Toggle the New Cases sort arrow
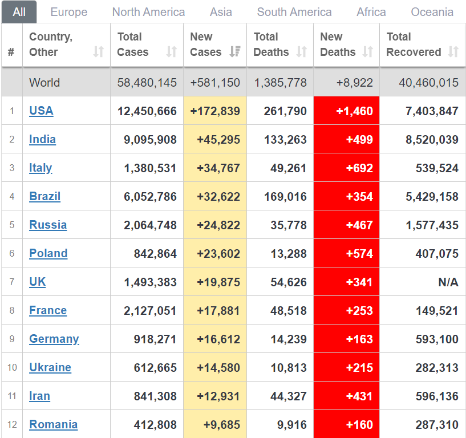Image resolution: width=466 pixels, height=438 pixels. 234,52
